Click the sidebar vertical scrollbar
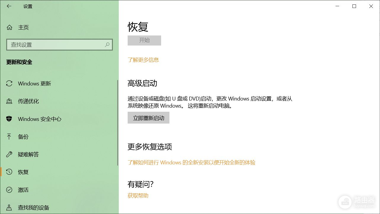Image resolution: width=380 pixels, height=214 pixels. (x=118, y=123)
